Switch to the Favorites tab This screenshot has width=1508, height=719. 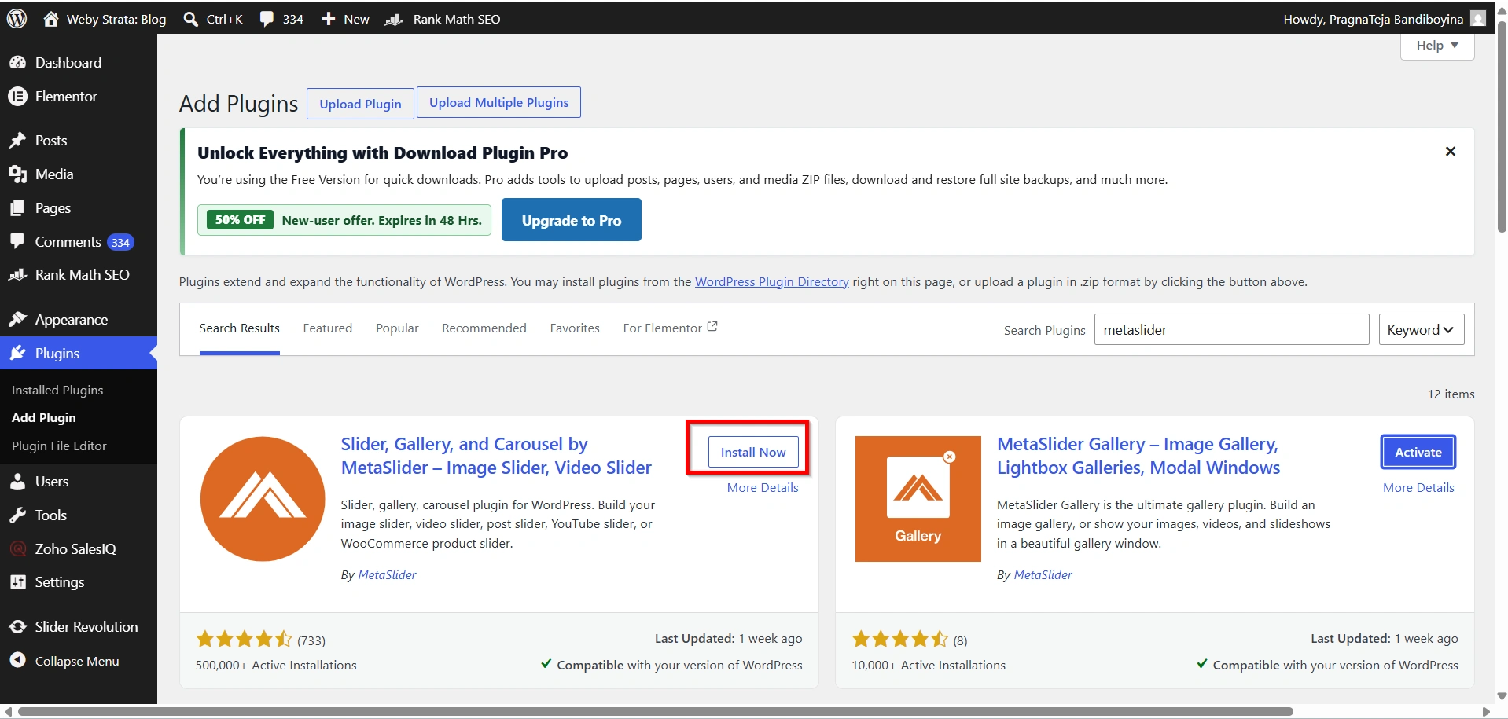[575, 328]
